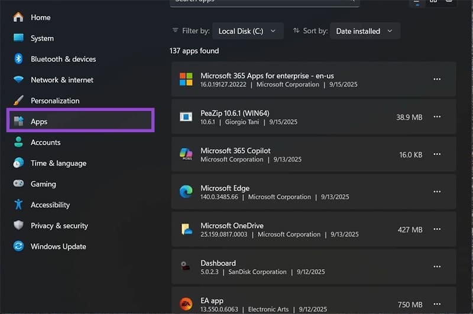The image size is (473, 314).
Task: Click the System monitor icon
Action: 18,38
